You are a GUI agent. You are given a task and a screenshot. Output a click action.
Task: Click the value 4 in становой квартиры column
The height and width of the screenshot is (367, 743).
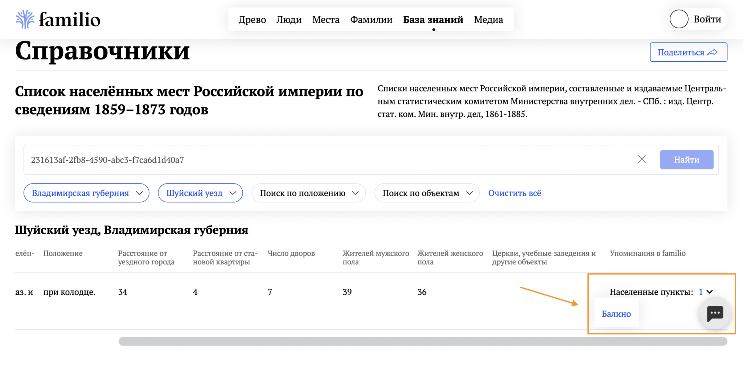coord(195,292)
